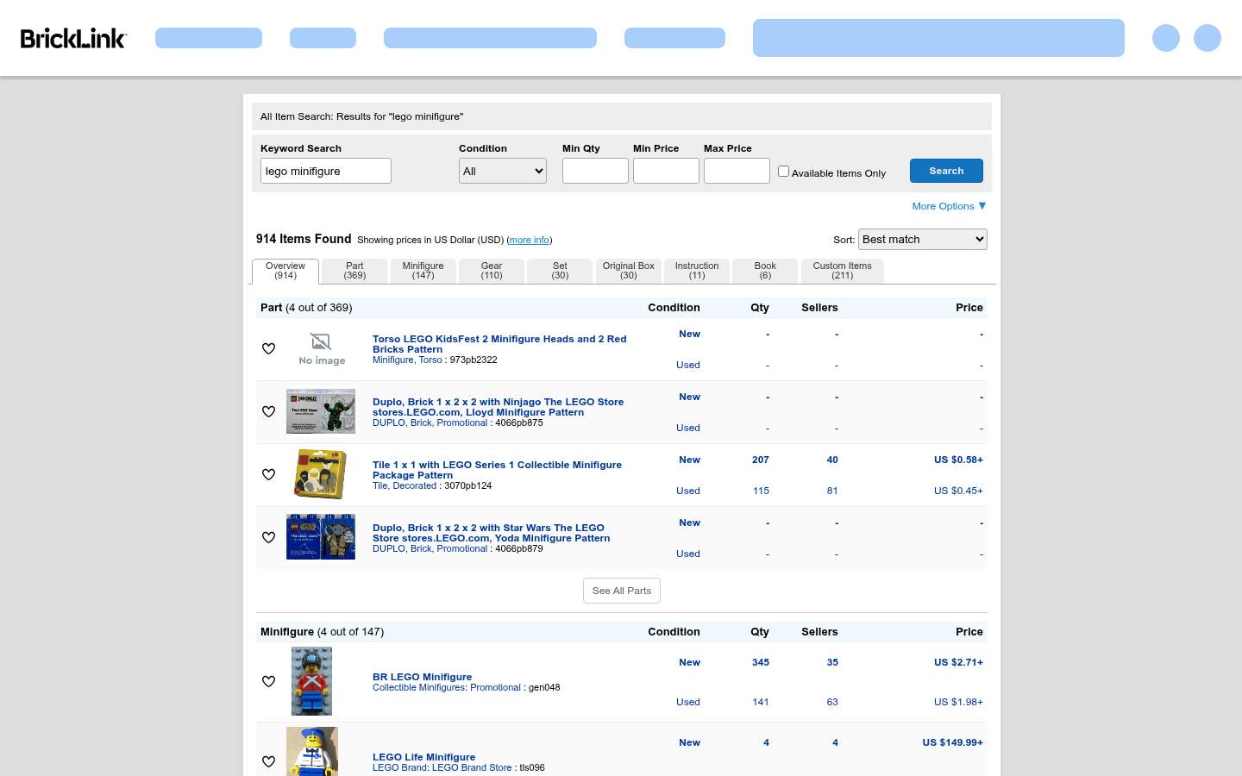Open the more info currency link
Screen dimensions: 1242x776
click(x=530, y=241)
